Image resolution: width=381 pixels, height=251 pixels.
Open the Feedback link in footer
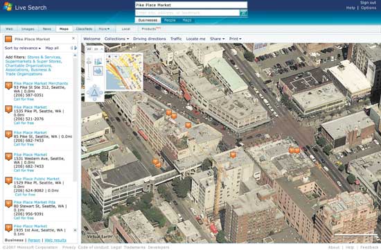(369, 248)
